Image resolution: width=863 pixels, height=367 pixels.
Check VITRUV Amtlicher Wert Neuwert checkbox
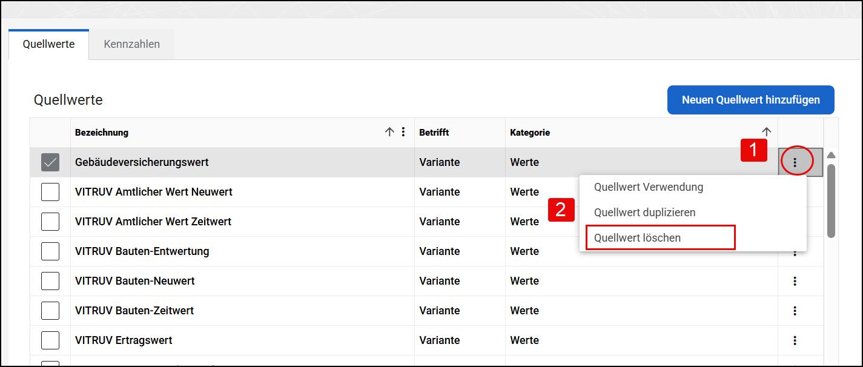click(x=50, y=192)
